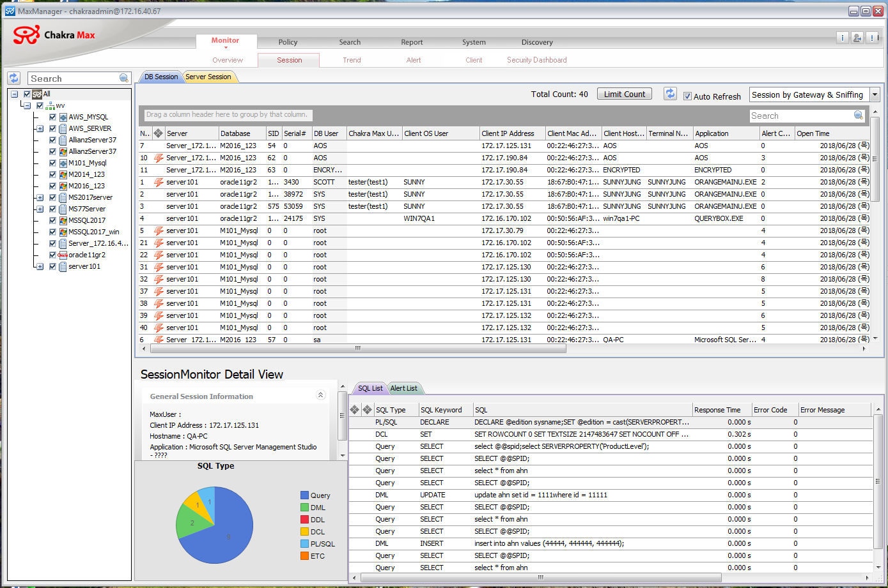Image resolution: width=888 pixels, height=588 pixels.
Task: Uncheck the M2016_123 checkbox
Action: pyautogui.click(x=53, y=186)
